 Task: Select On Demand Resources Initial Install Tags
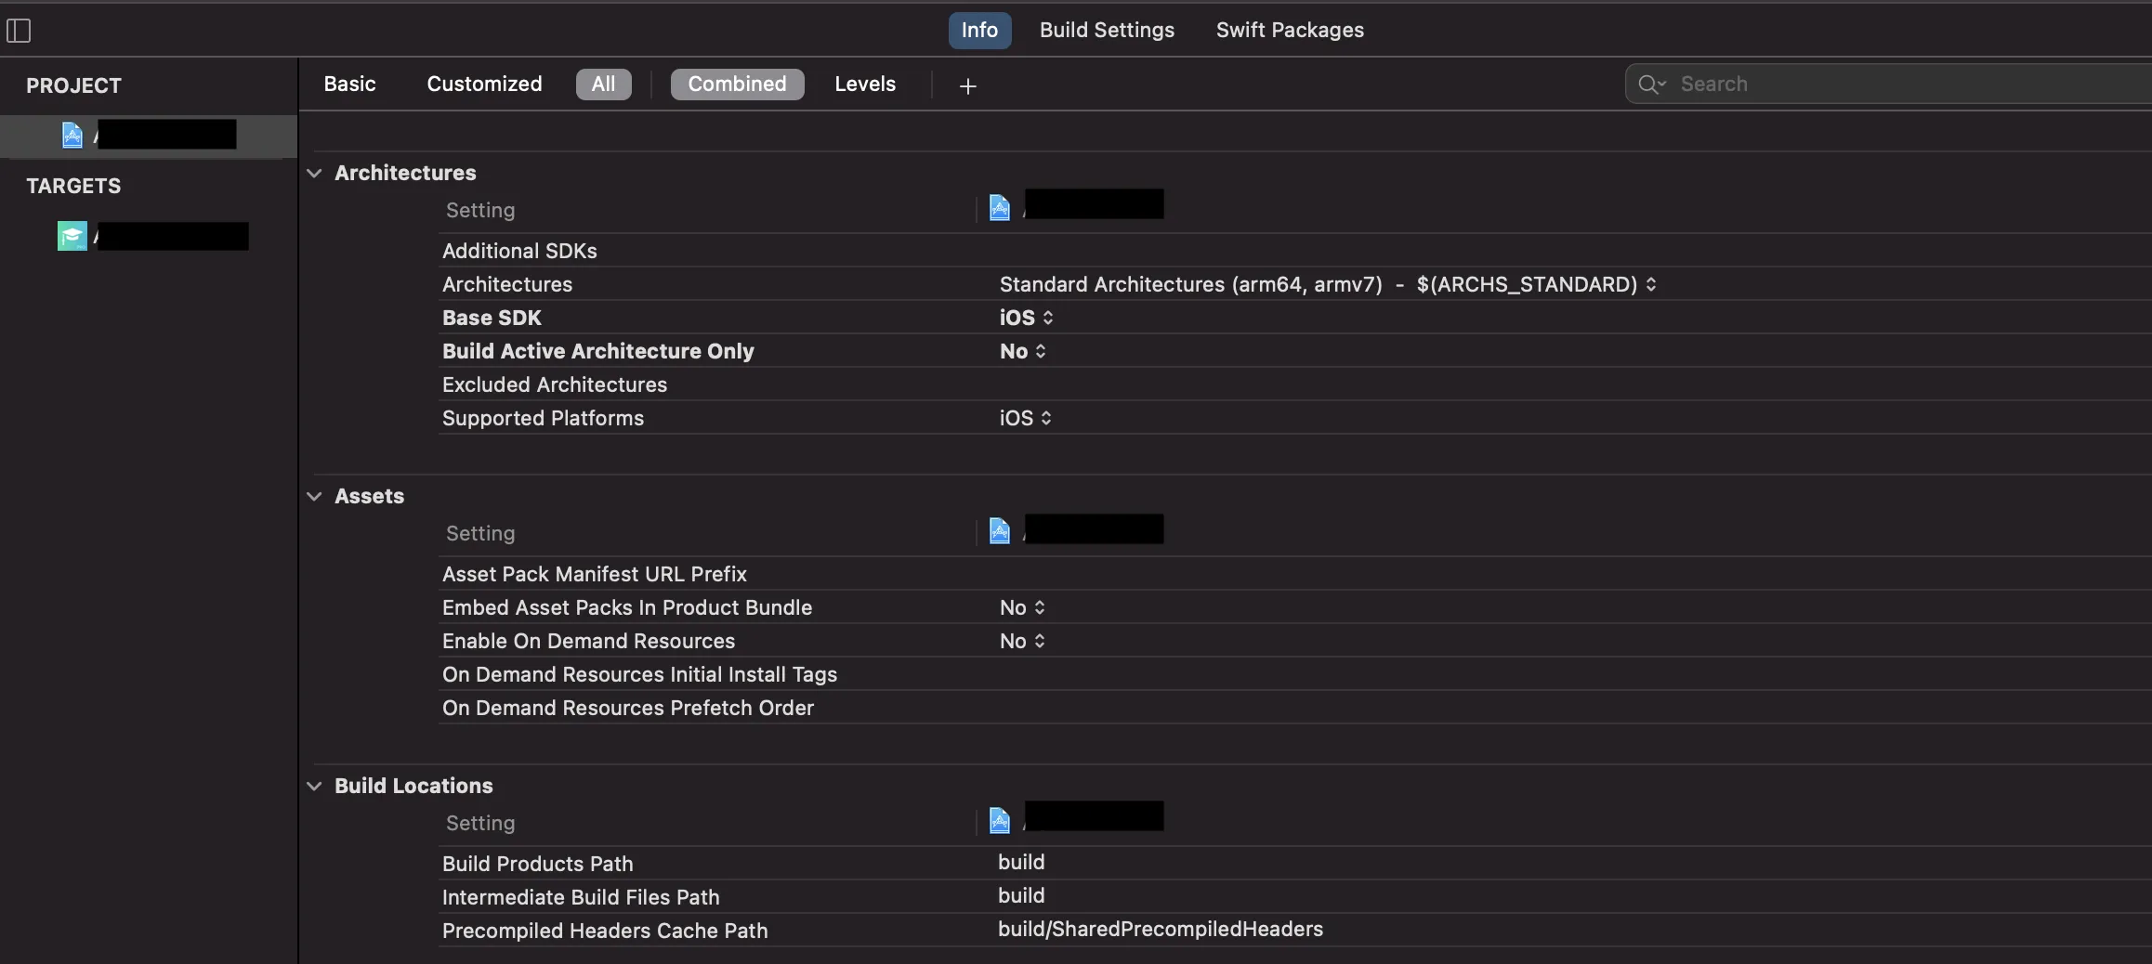tap(639, 674)
